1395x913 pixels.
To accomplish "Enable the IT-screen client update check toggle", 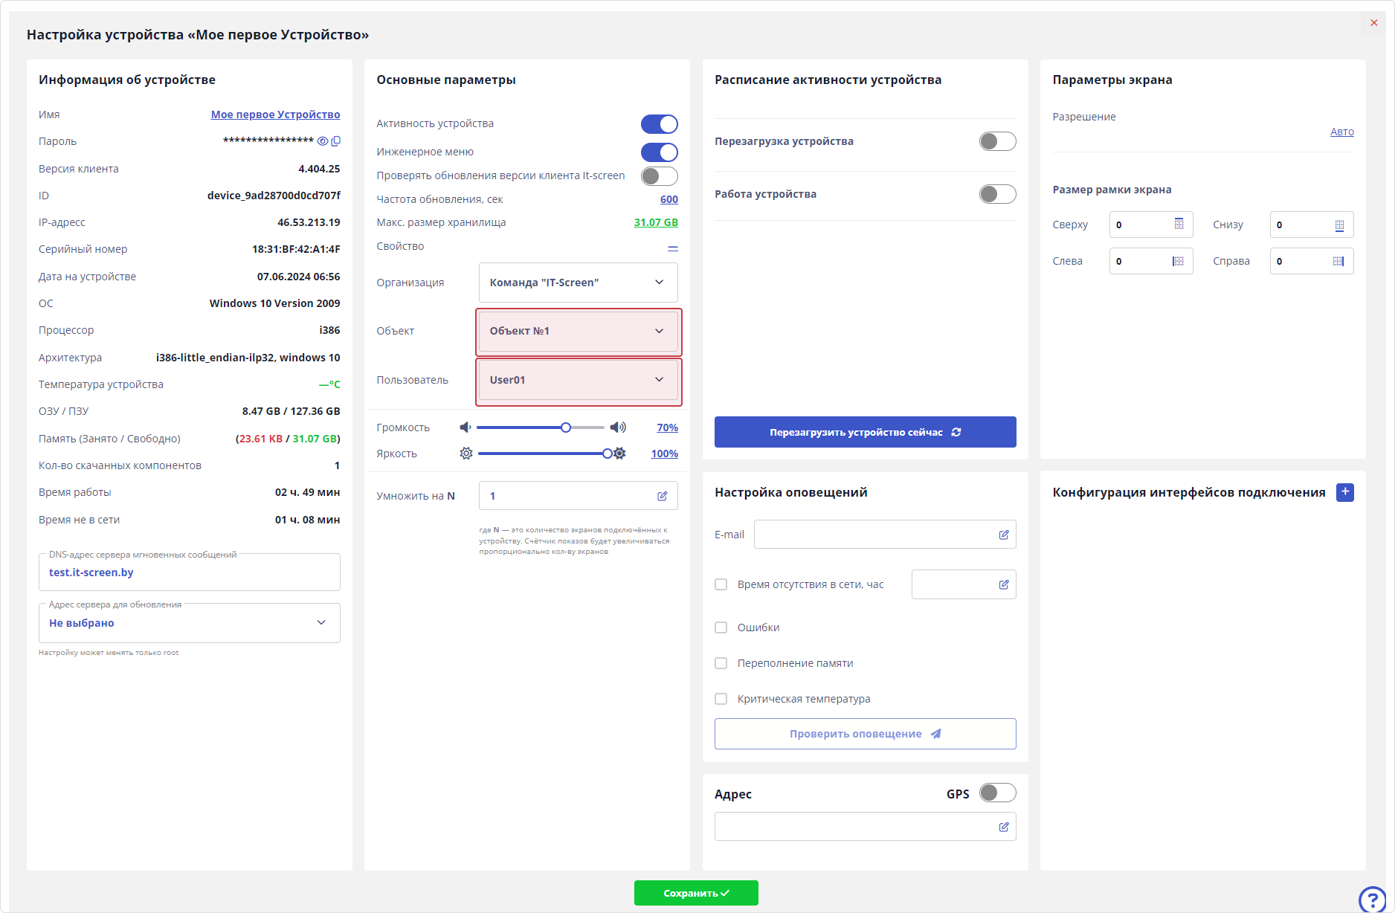I will pos(659,176).
